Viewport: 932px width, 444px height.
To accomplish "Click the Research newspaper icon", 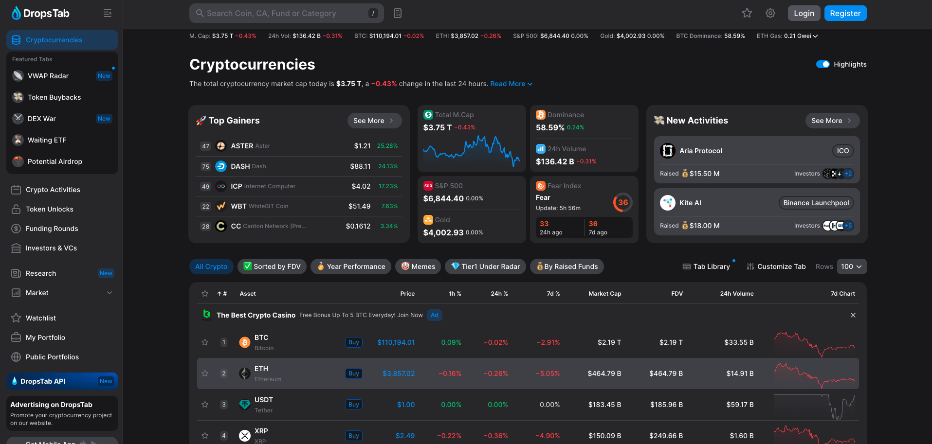I will tap(16, 273).
